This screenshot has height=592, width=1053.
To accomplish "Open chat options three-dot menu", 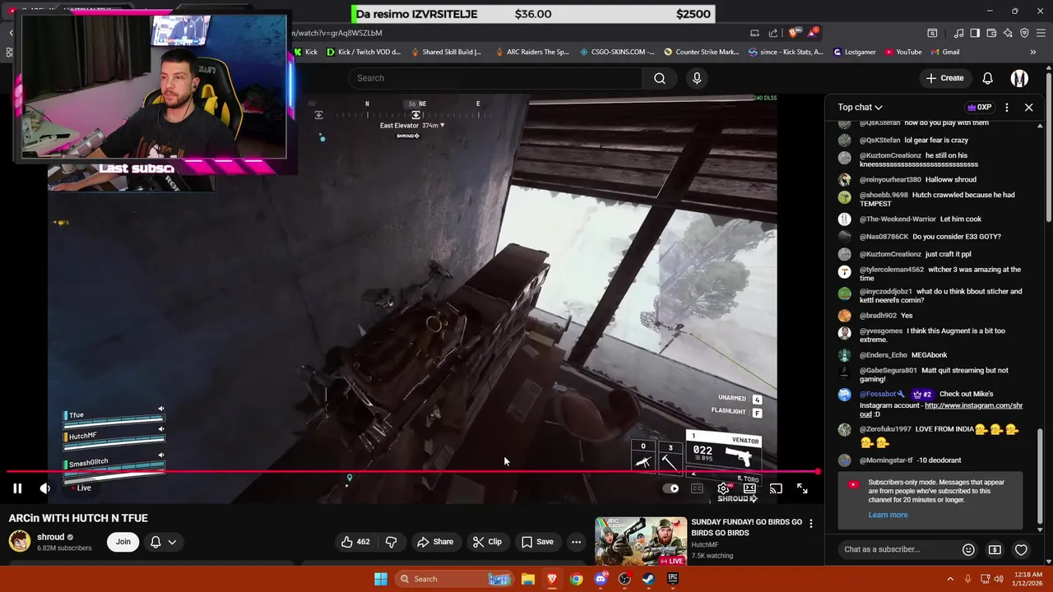I will click(x=1007, y=107).
